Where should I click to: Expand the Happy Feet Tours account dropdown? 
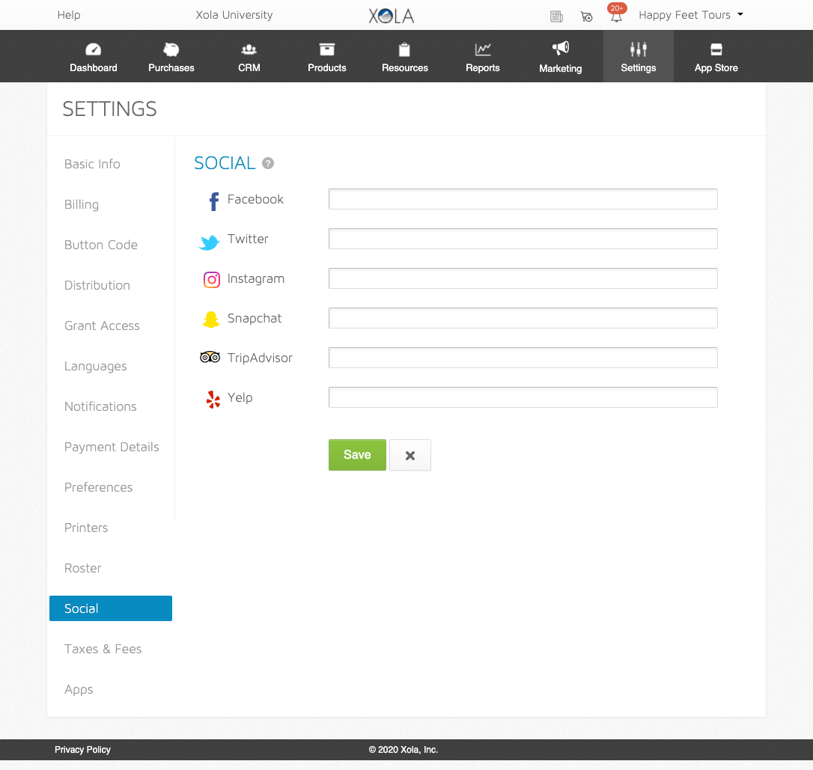[x=691, y=15]
